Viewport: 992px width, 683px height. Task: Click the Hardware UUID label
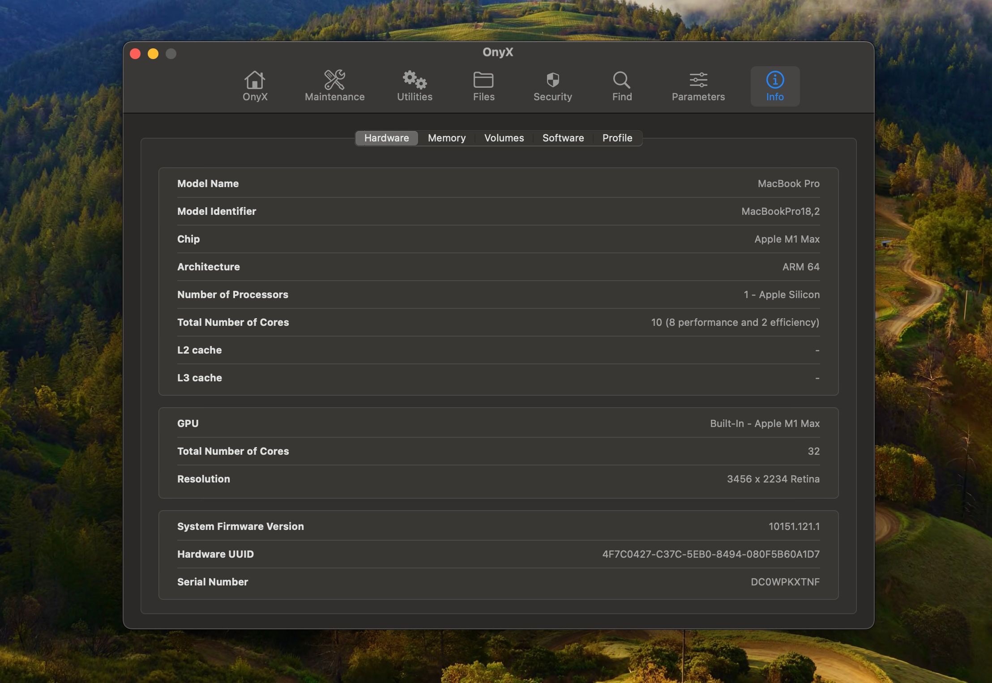pos(215,554)
